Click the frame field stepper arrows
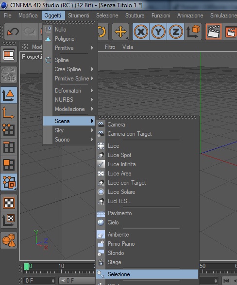Viewport: 237px width, 285px height. [x=53, y=281]
